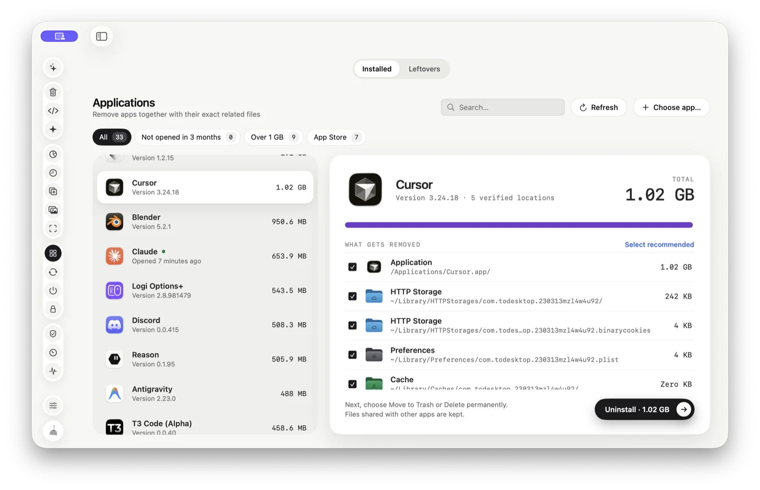Uncheck the binarycookies HTTP Storage checkbox

point(352,326)
